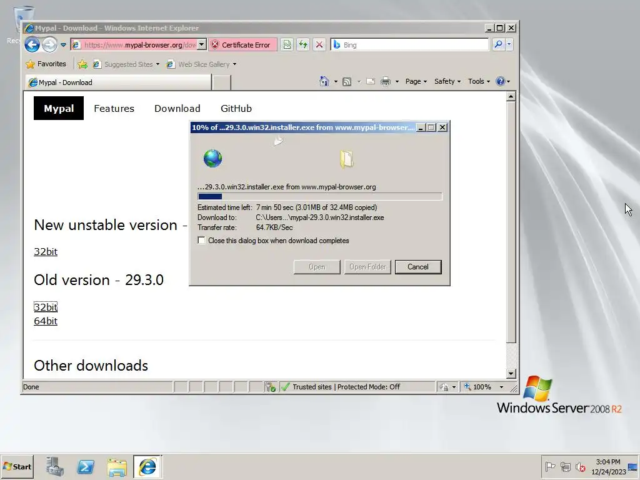Stop loading with the red X icon

click(x=319, y=45)
